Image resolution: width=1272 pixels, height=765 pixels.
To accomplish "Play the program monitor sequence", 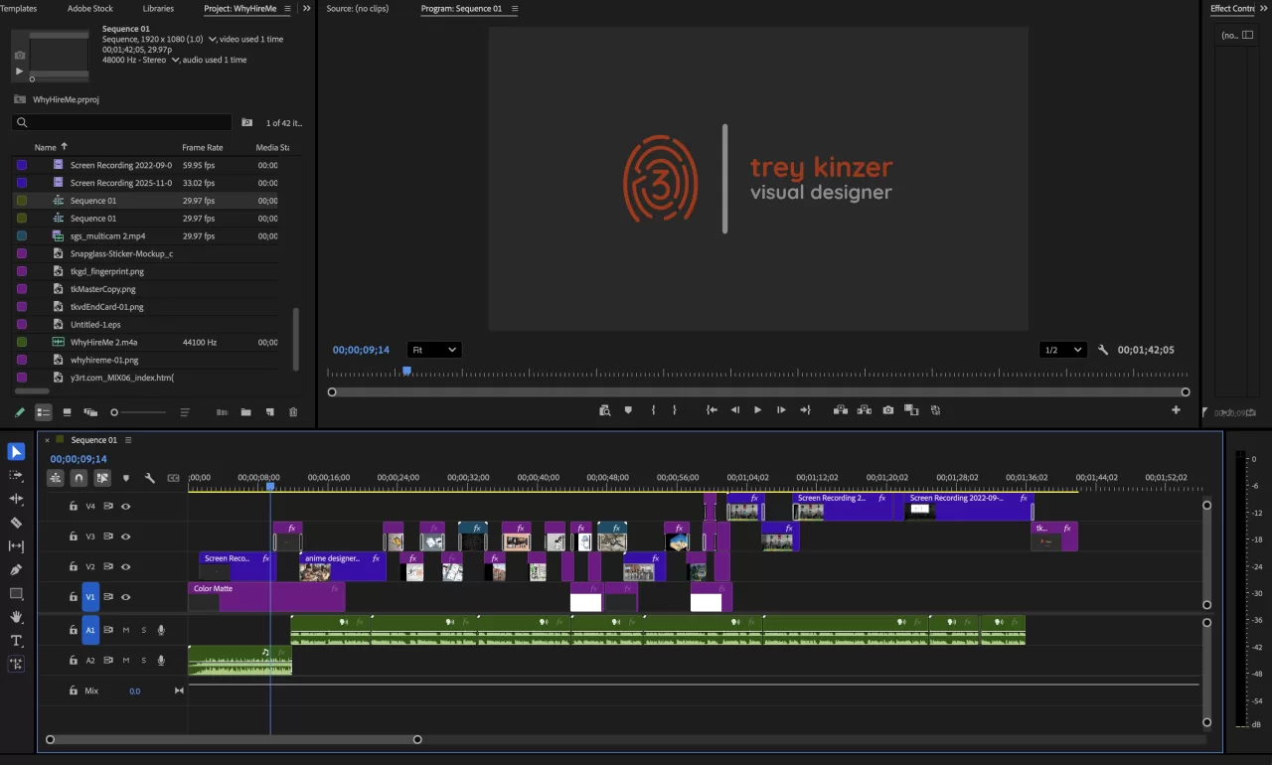I will tap(757, 410).
